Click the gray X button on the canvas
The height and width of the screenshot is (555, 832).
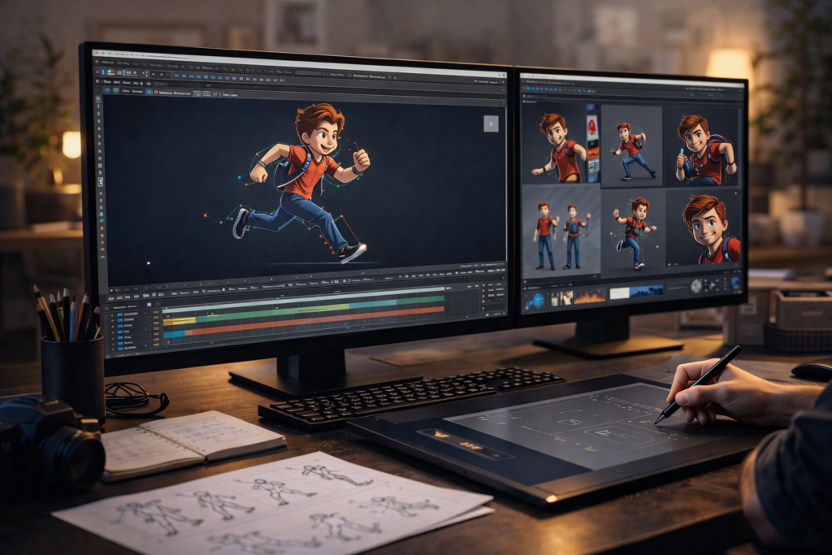click(491, 124)
